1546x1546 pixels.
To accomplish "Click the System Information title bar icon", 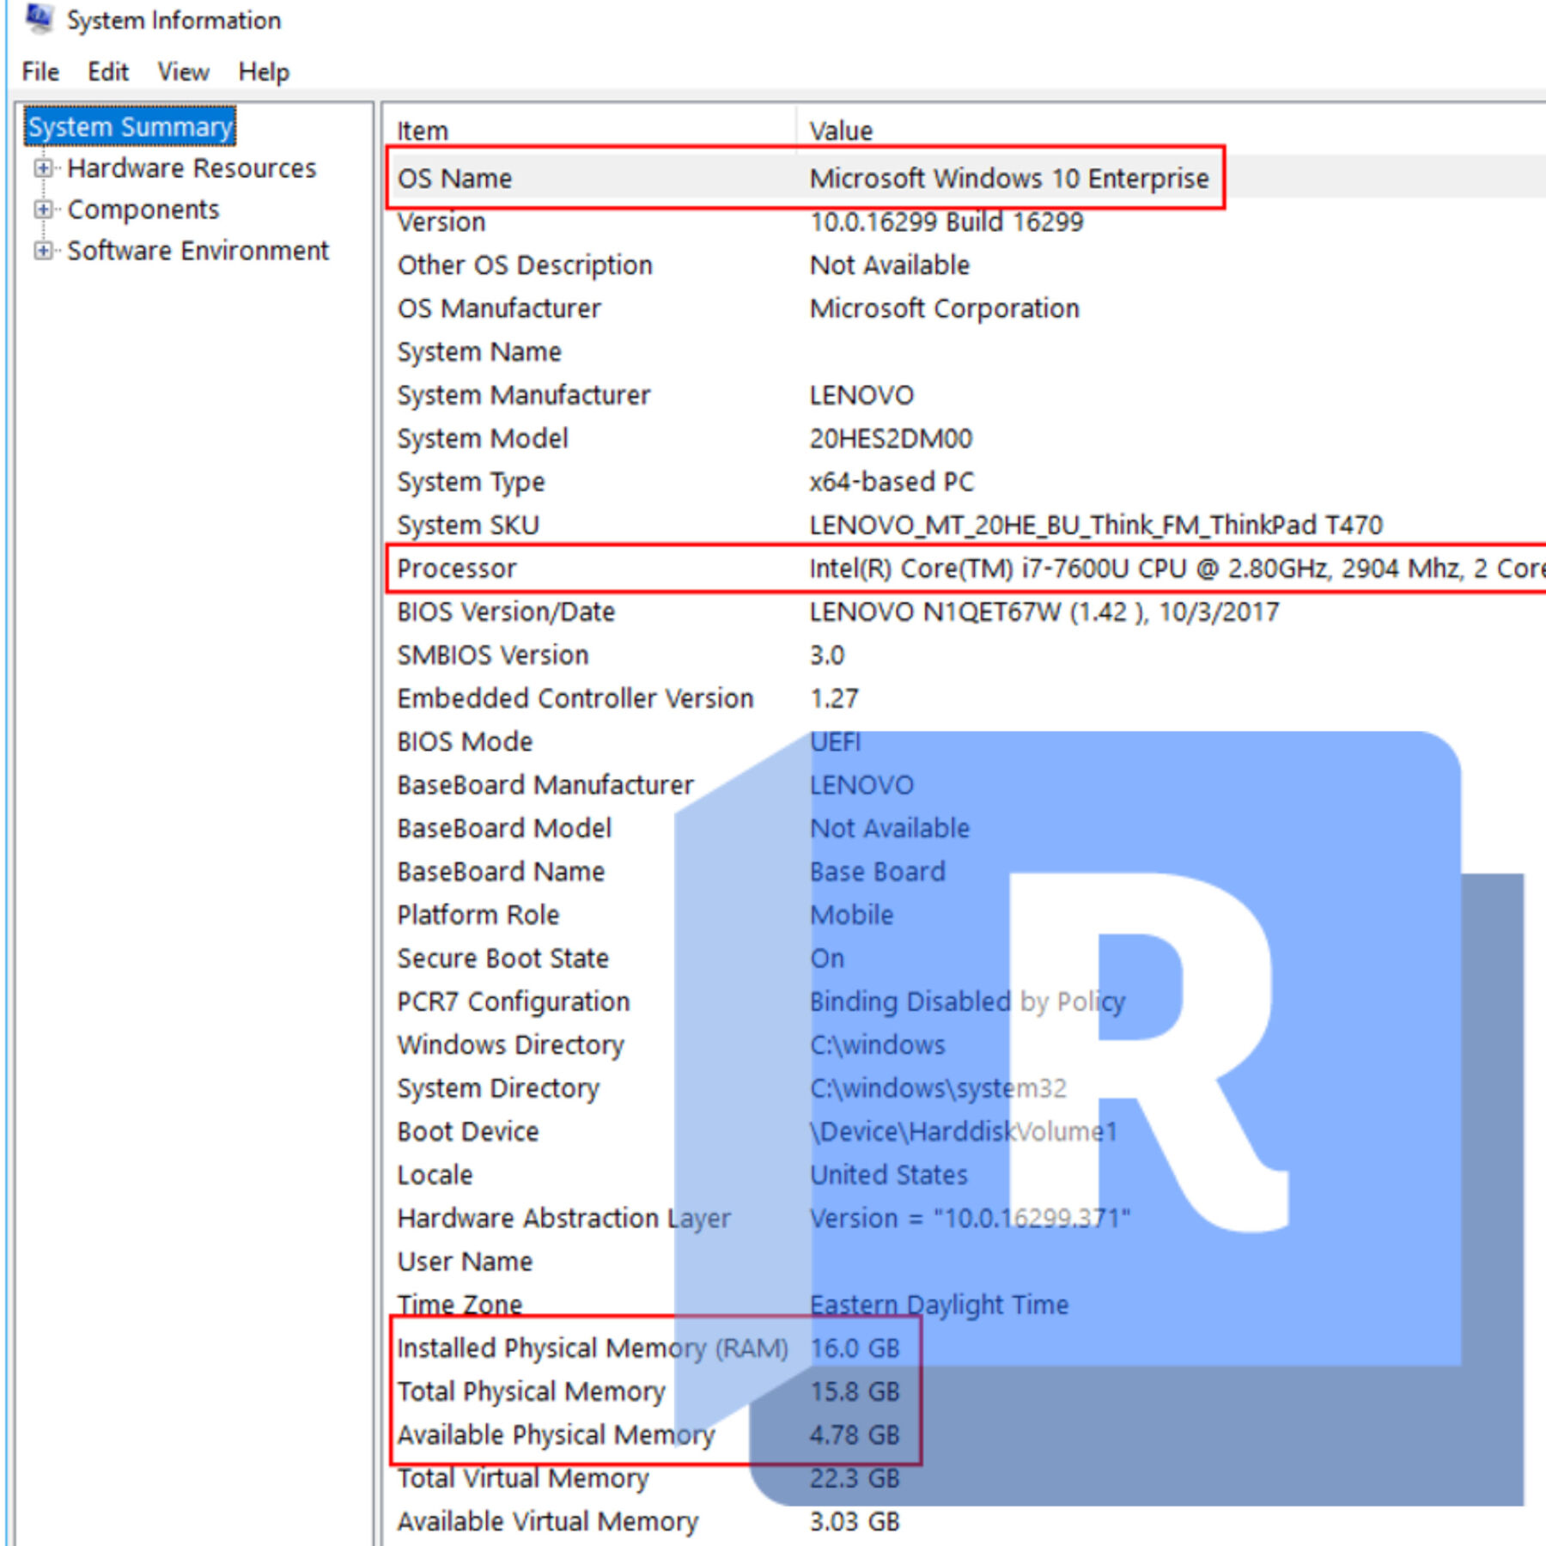I will click(x=39, y=18).
